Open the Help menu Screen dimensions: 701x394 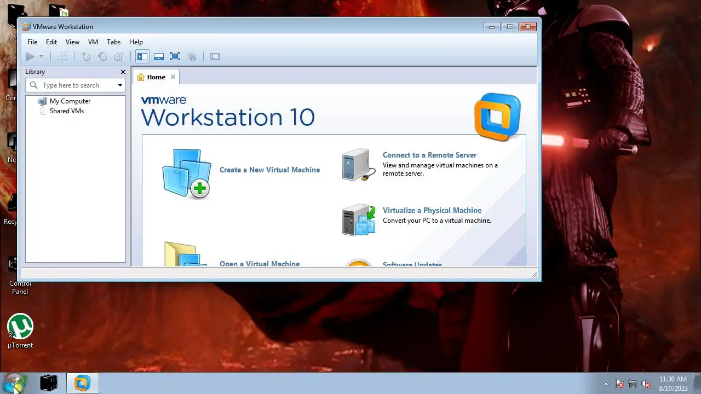pos(136,42)
